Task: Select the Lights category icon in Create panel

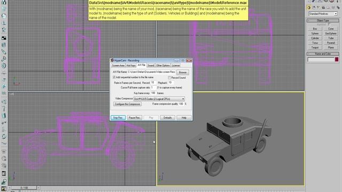Action: click(318, 7)
